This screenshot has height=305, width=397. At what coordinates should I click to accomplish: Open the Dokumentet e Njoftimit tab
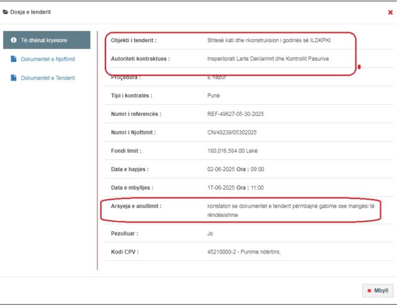(x=48, y=60)
